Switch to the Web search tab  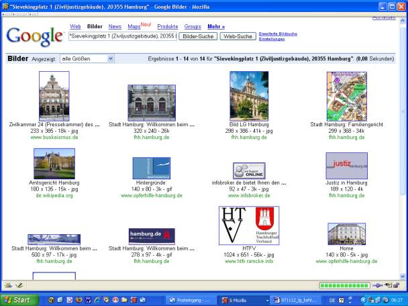[75, 27]
